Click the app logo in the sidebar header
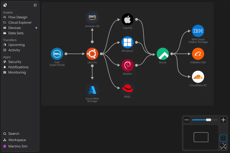This screenshot has height=153, width=230. coord(5,5)
